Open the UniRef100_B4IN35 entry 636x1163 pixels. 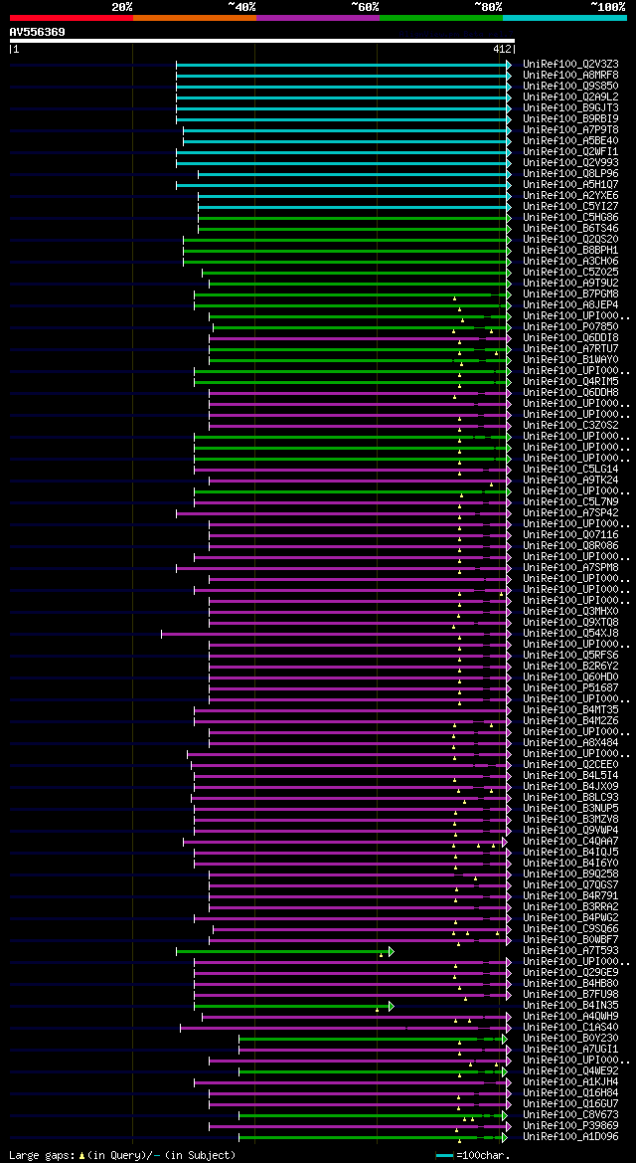coord(570,1006)
